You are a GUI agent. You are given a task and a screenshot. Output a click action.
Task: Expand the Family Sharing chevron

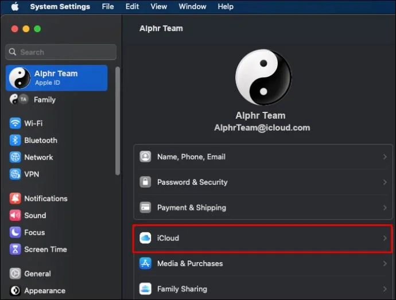[x=385, y=289]
